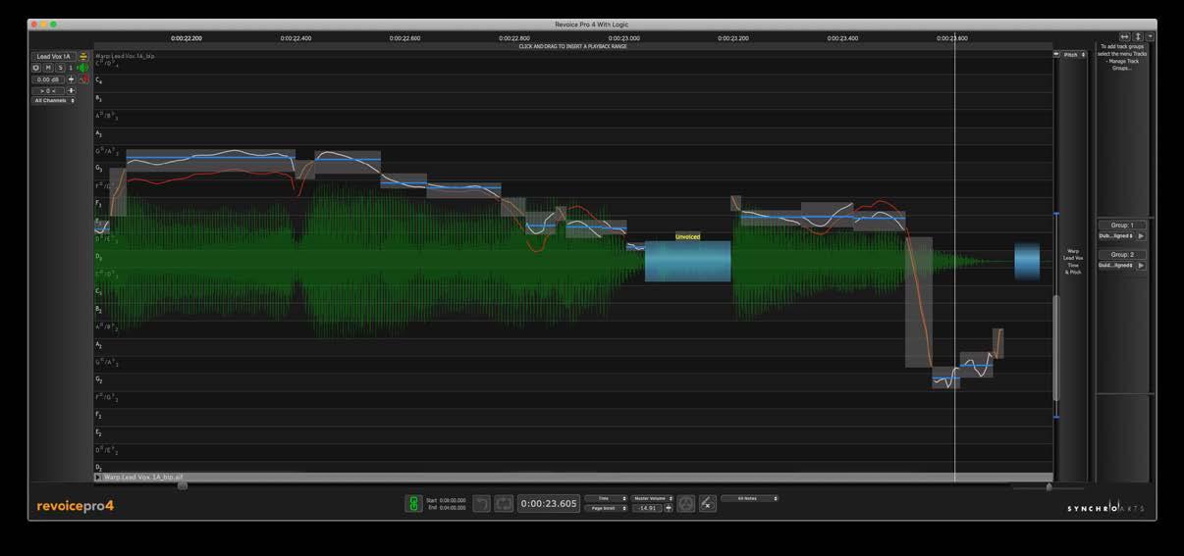Open the All Channels dropdown
The width and height of the screenshot is (1184, 556).
pyautogui.click(x=54, y=100)
